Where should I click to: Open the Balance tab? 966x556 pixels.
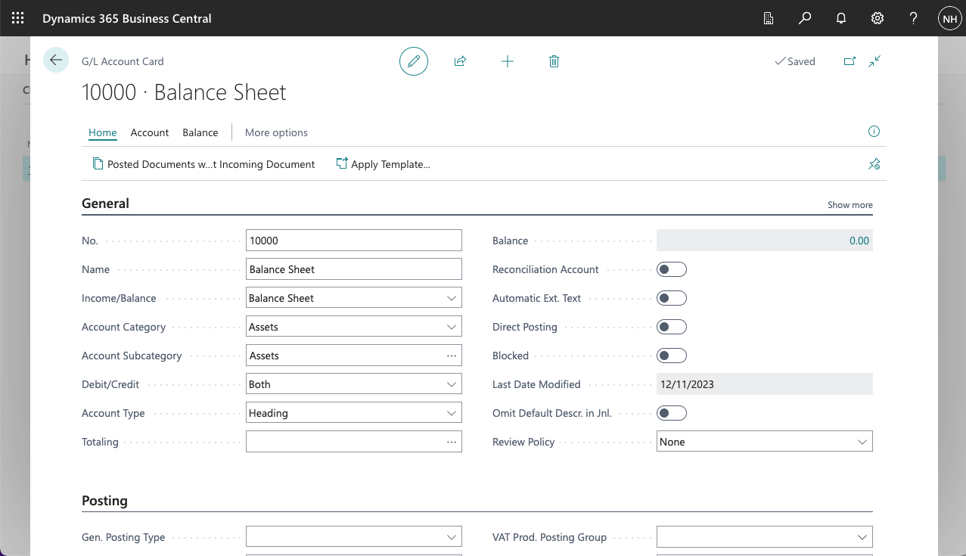point(200,132)
